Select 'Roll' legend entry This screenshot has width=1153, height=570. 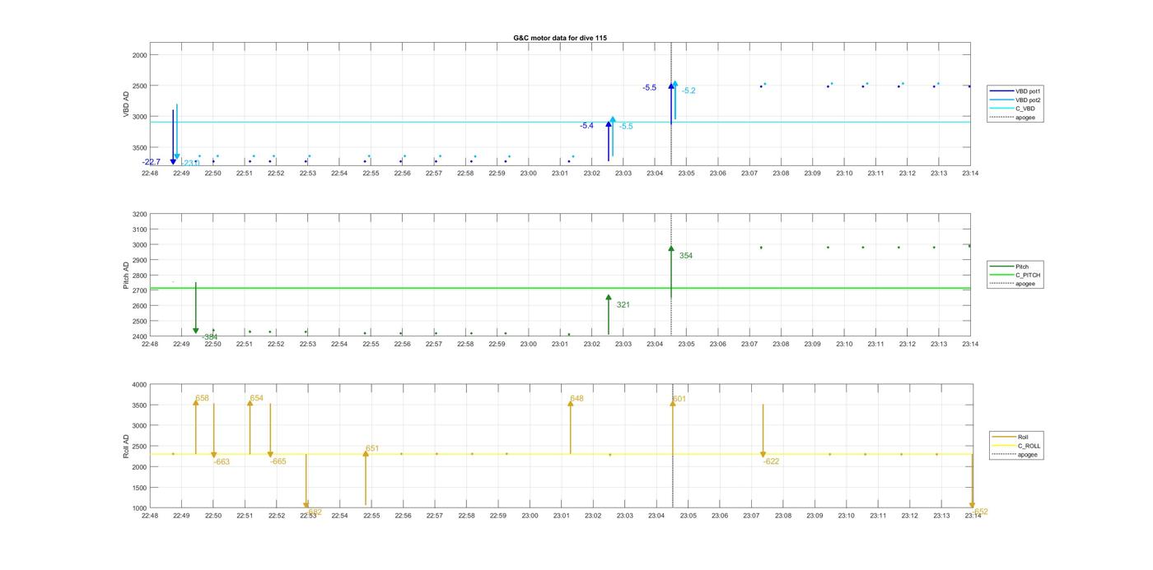(1011, 437)
